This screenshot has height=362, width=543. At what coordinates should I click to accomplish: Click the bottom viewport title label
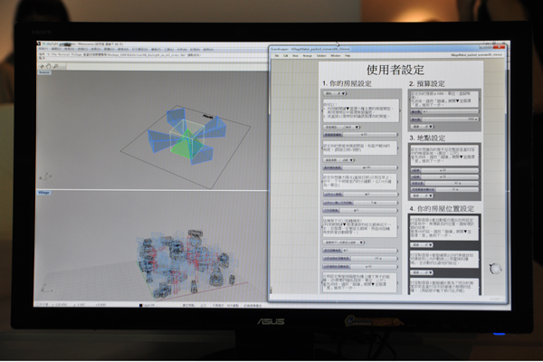point(43,192)
